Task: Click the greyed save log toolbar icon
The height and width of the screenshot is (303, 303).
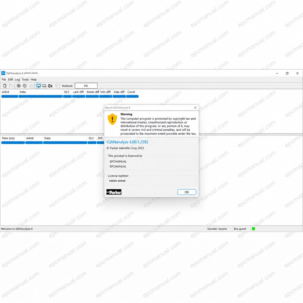Action: [x=11, y=86]
